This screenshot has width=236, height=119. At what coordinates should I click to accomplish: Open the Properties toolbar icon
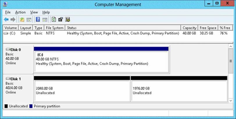coord(61,20)
